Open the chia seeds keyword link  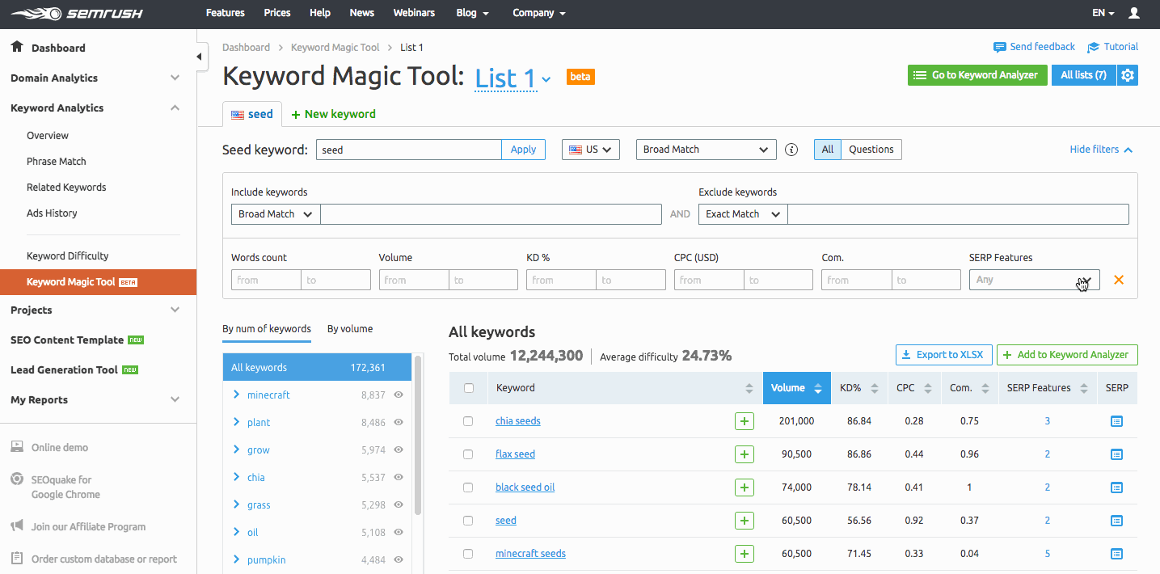tap(517, 420)
